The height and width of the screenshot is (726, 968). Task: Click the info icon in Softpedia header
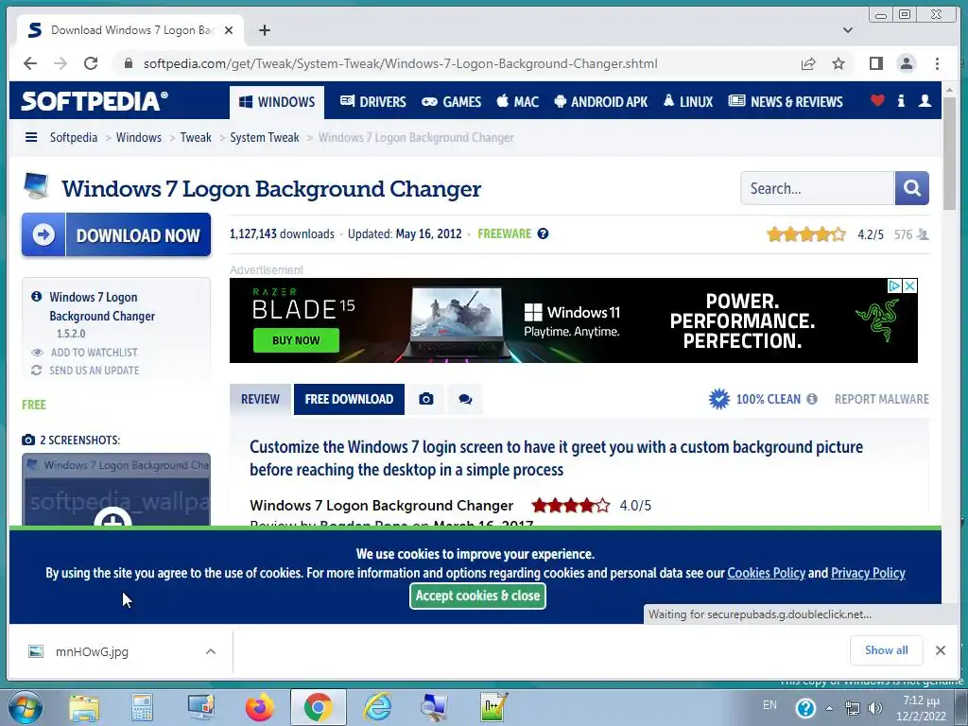(901, 100)
